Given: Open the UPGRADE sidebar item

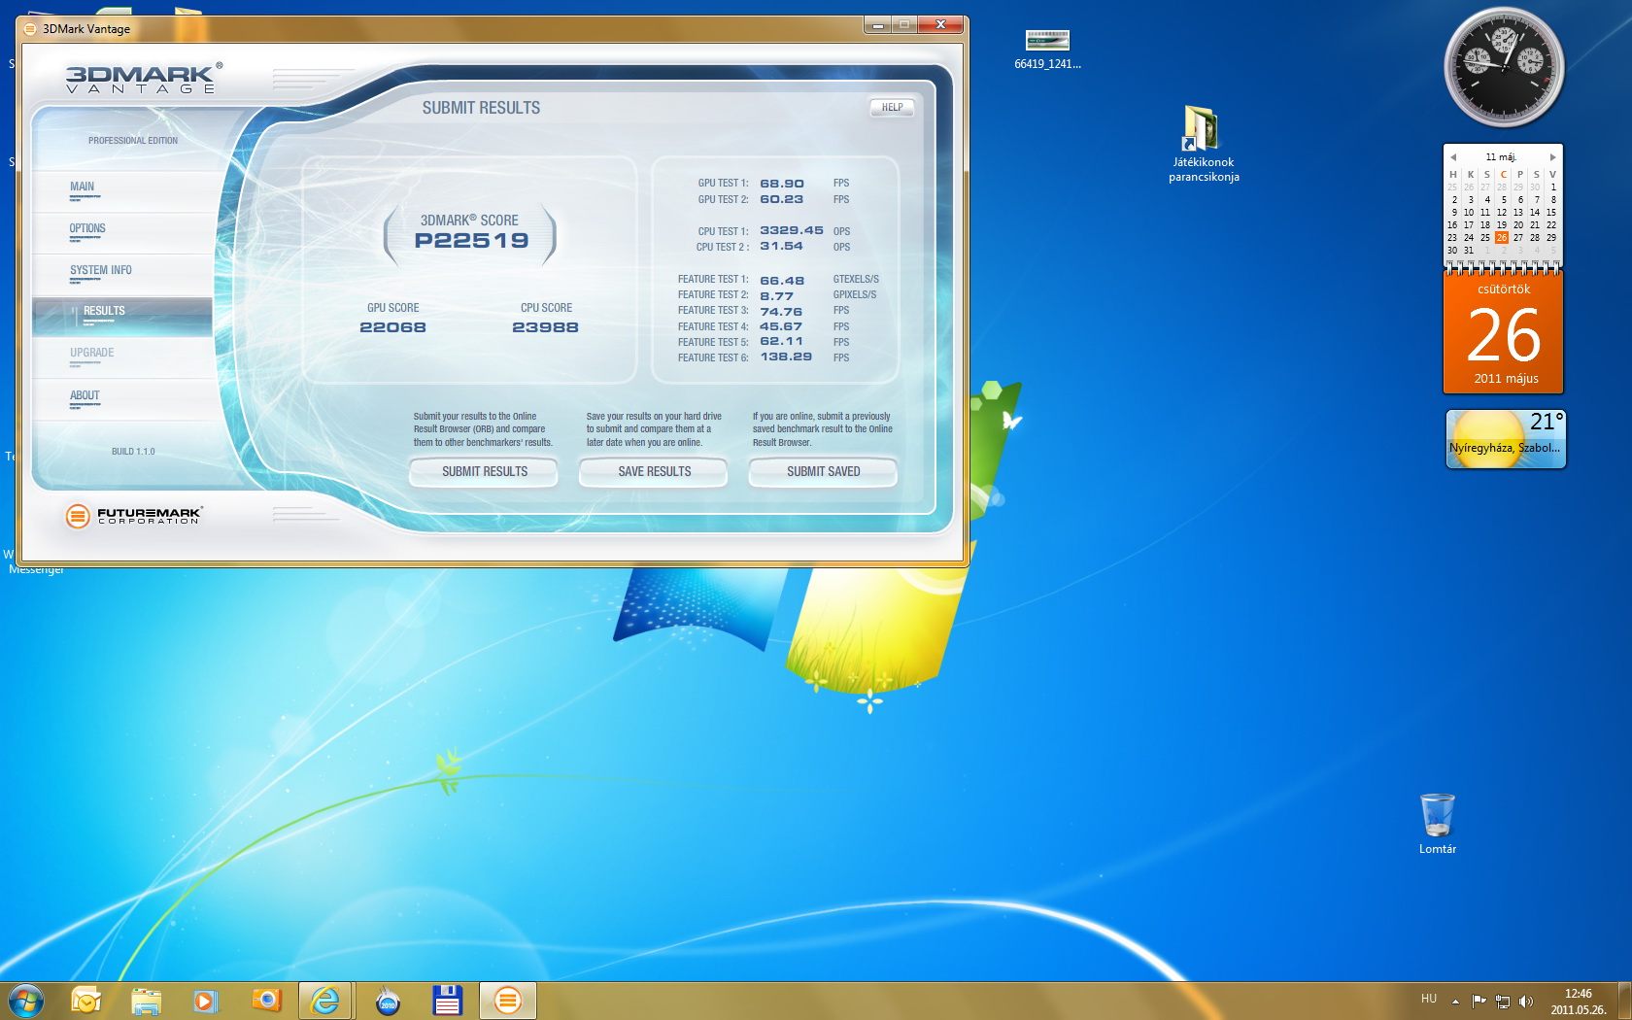Looking at the screenshot, I should 121,357.
